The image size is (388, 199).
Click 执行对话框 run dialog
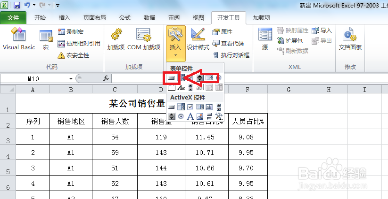coord(231,55)
